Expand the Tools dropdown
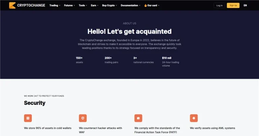Image resolution: width=259 pixels, height=136 pixels. [83, 5]
